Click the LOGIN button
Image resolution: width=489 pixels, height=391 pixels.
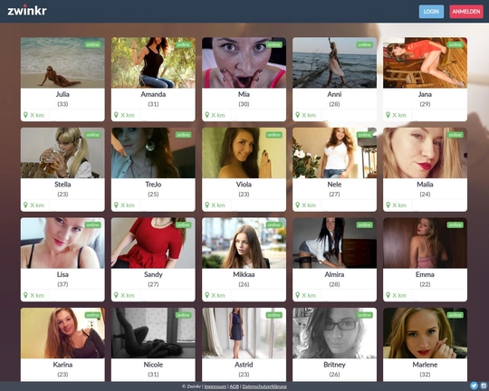click(431, 12)
